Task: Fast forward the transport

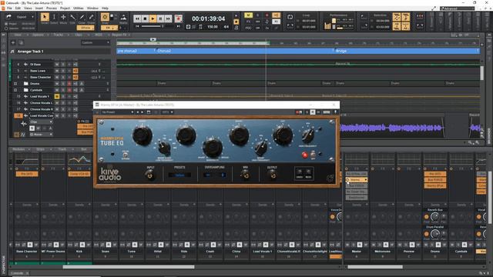Action: (168, 18)
